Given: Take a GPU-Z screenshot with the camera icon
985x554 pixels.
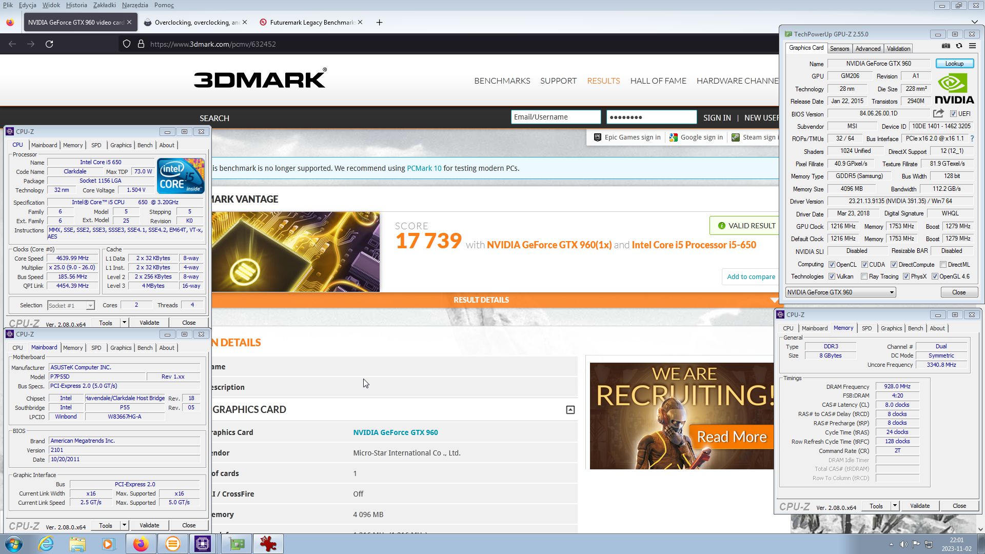Looking at the screenshot, I should pyautogui.click(x=946, y=46).
